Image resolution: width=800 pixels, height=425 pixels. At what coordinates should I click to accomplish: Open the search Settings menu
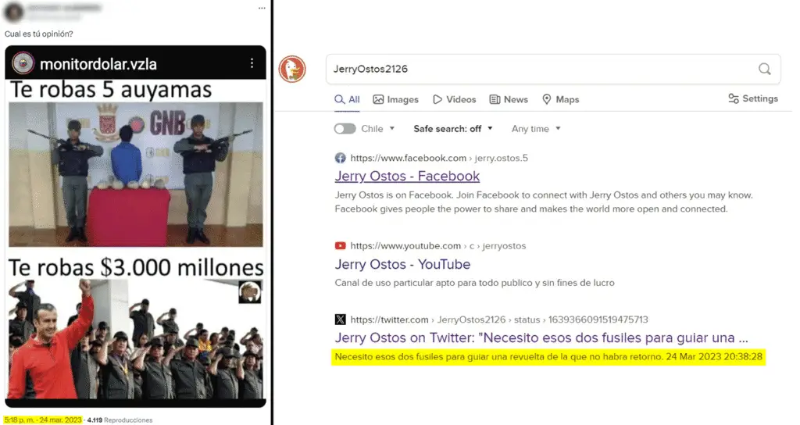point(752,98)
